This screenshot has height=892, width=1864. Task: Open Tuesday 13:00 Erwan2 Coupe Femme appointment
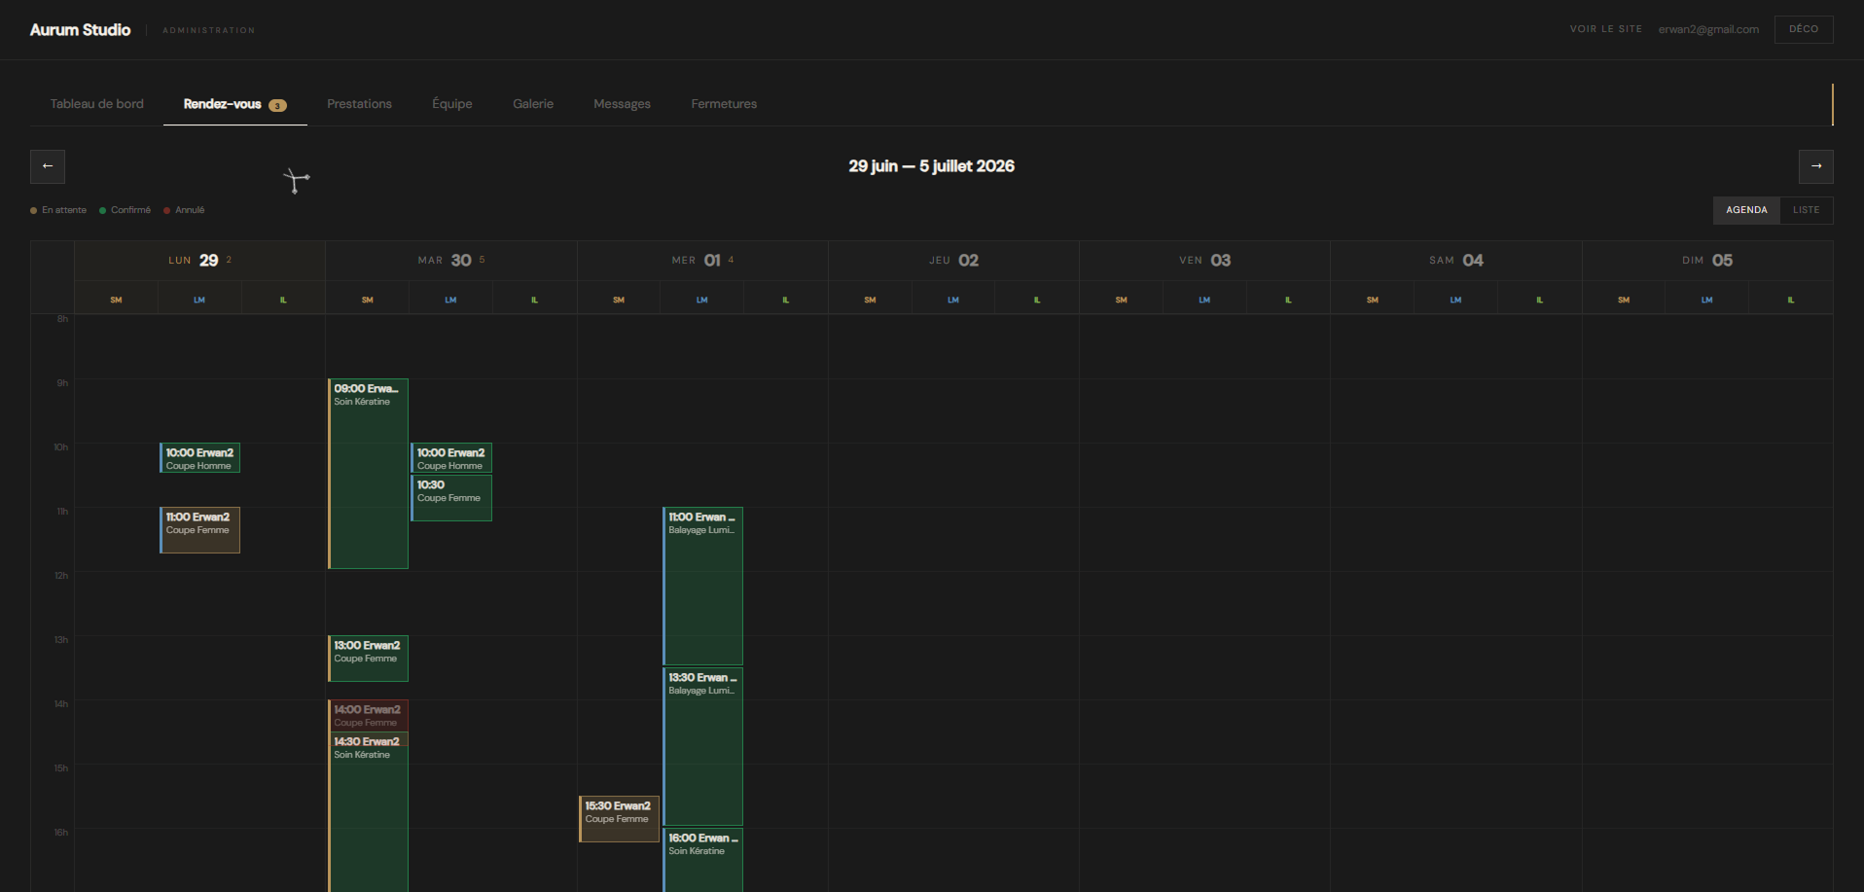pos(368,659)
